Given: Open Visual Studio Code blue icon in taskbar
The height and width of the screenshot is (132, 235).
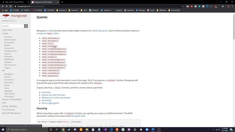Looking at the screenshot, I should pyautogui.click(x=111, y=129).
